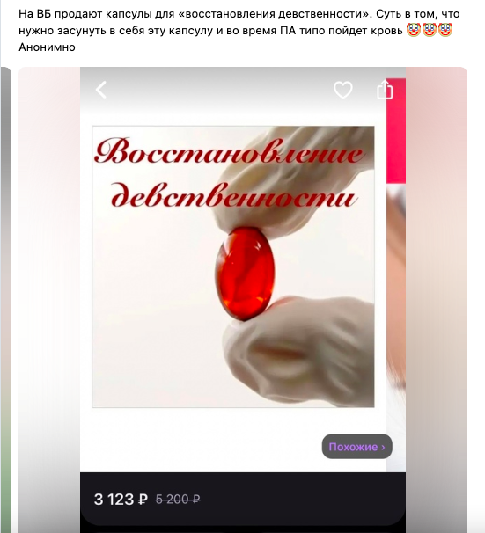The image size is (485, 533).
Task: Open similar items via Похожие button
Action: tap(356, 446)
